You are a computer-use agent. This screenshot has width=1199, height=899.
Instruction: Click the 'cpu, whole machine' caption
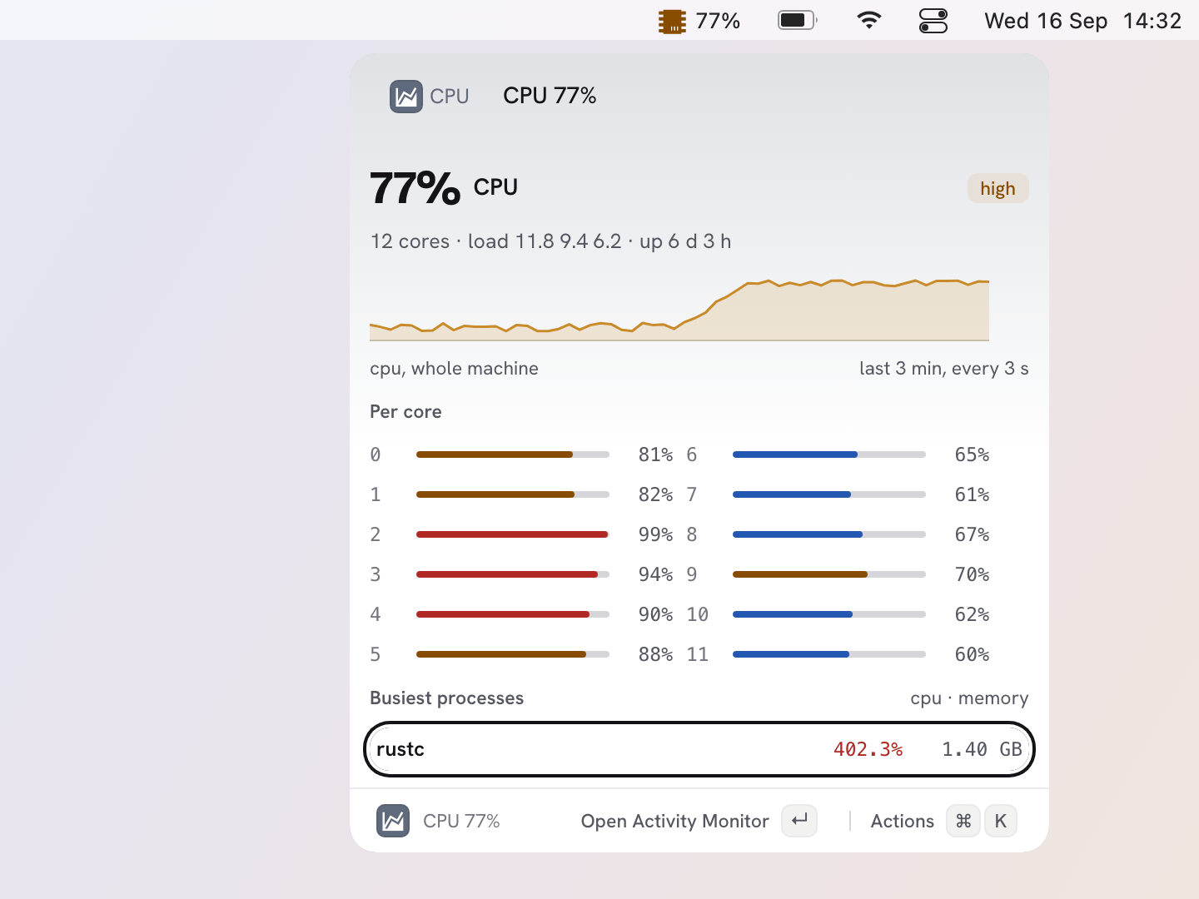(x=454, y=369)
